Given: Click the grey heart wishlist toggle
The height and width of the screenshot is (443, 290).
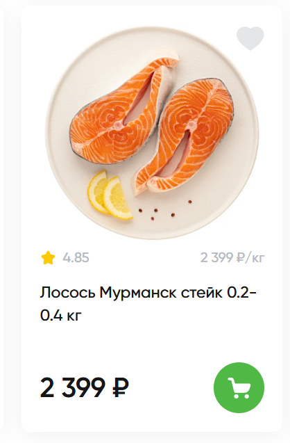Looking at the screenshot, I should 250,38.
